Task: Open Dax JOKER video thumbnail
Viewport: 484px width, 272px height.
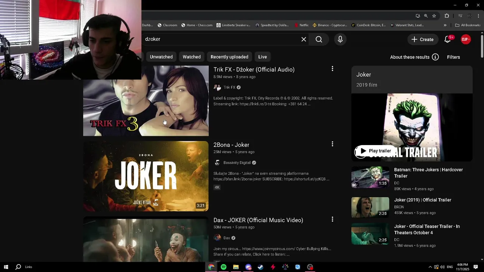Action: (x=146, y=239)
